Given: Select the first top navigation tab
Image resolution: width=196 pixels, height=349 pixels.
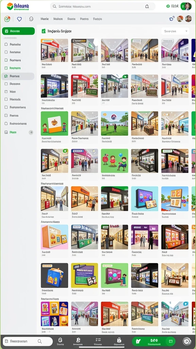Looking at the screenshot, I should click(x=45, y=19).
